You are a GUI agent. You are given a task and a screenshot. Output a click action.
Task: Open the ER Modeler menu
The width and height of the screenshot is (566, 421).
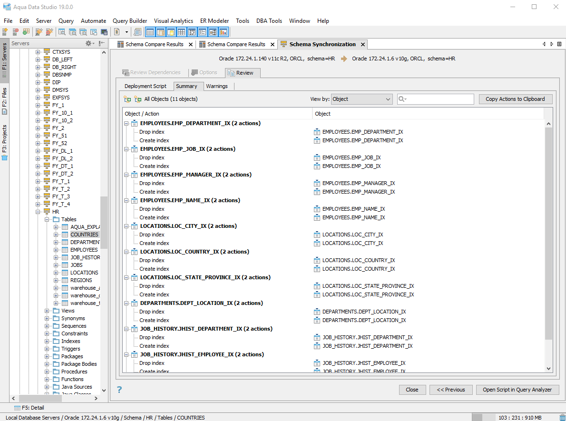pyautogui.click(x=215, y=21)
